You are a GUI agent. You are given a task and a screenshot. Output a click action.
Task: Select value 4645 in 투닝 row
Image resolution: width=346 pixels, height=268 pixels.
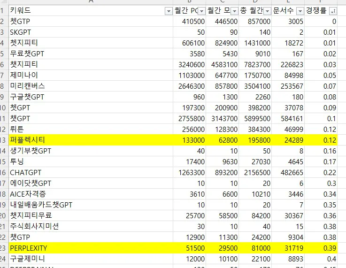tap(288, 162)
